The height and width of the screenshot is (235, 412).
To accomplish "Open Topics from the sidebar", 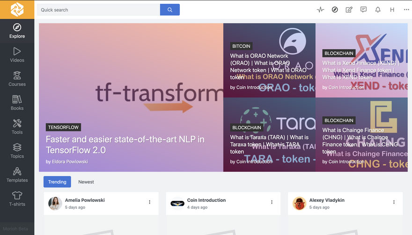I will (17, 150).
